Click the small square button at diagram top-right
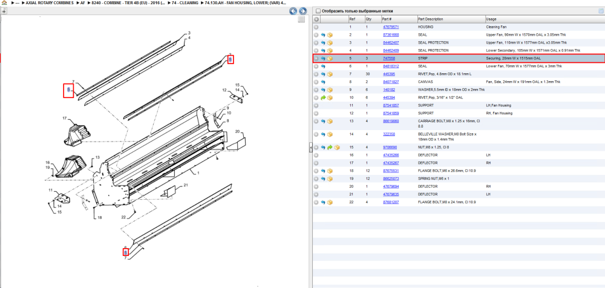Screen dimensions: 605x288 click(x=302, y=20)
